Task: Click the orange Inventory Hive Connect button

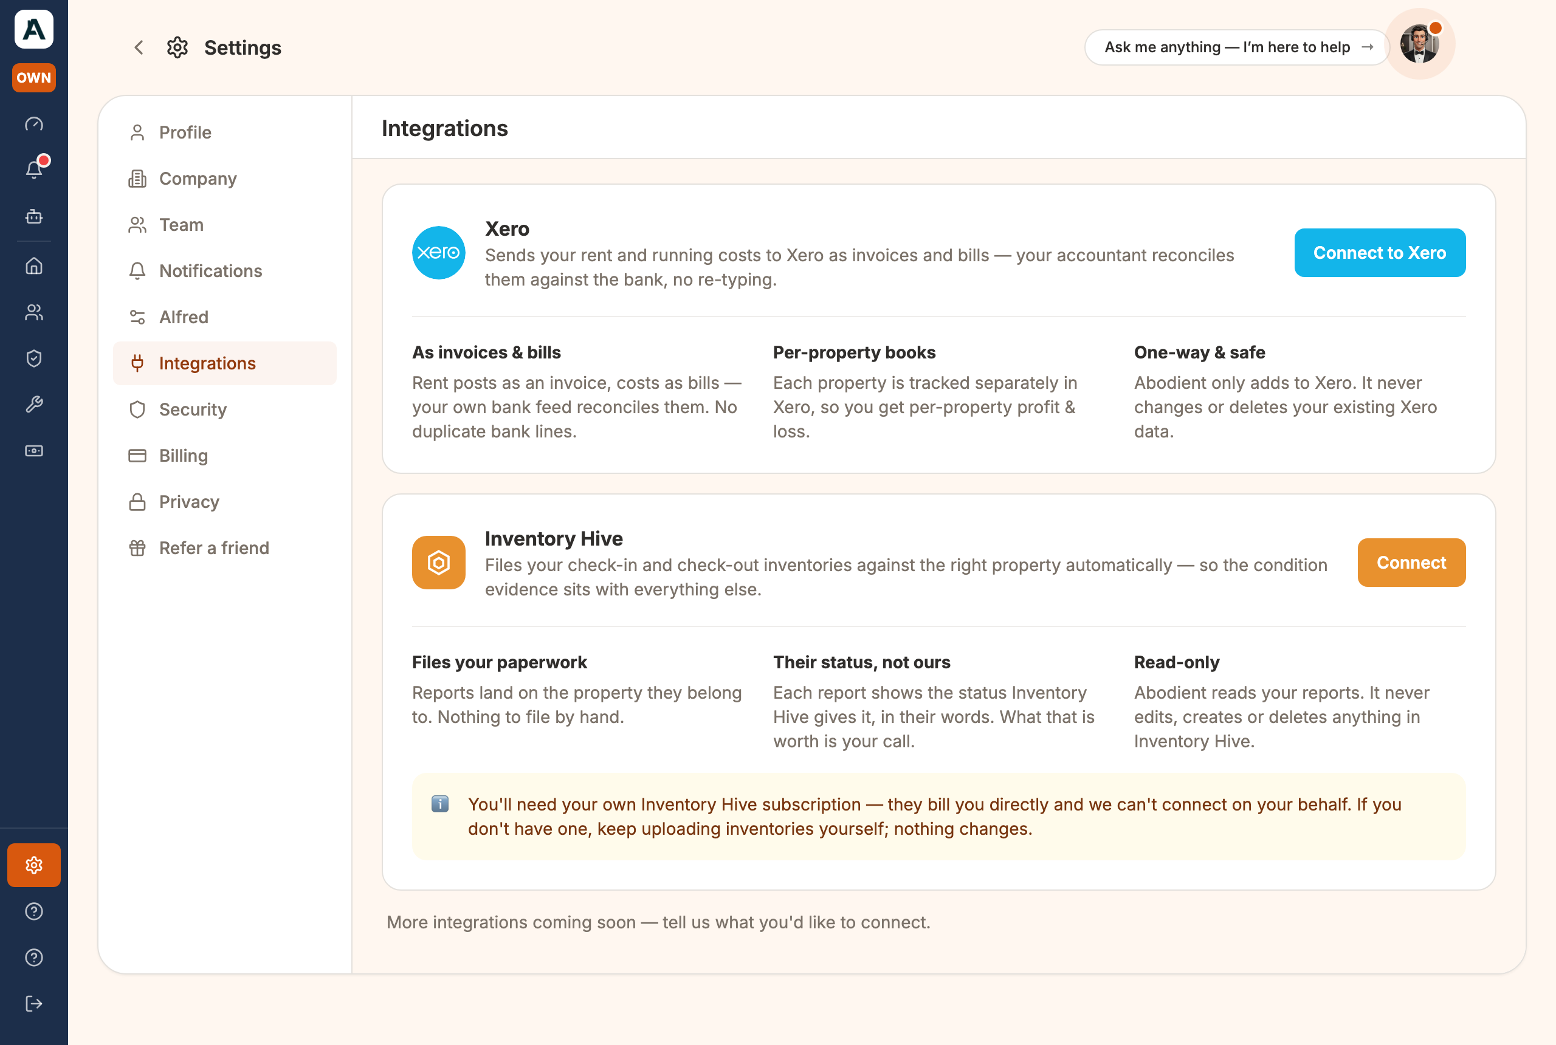Action: pyautogui.click(x=1411, y=563)
